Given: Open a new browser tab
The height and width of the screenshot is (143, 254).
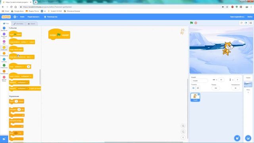Looking at the screenshot, I should click(36, 2).
